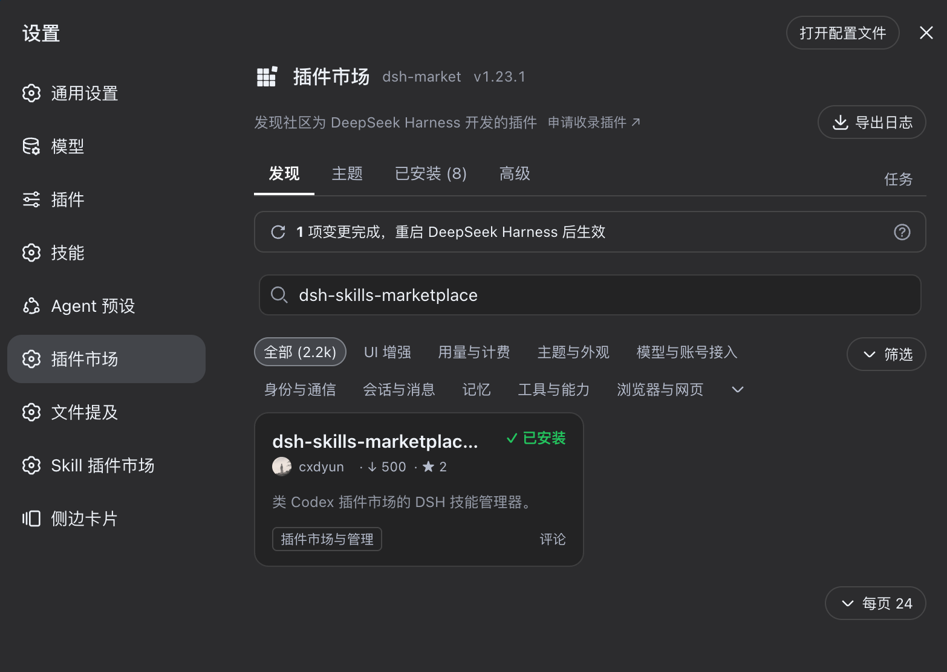Select 身份与通信 category filter
947x672 pixels.
[300, 390]
